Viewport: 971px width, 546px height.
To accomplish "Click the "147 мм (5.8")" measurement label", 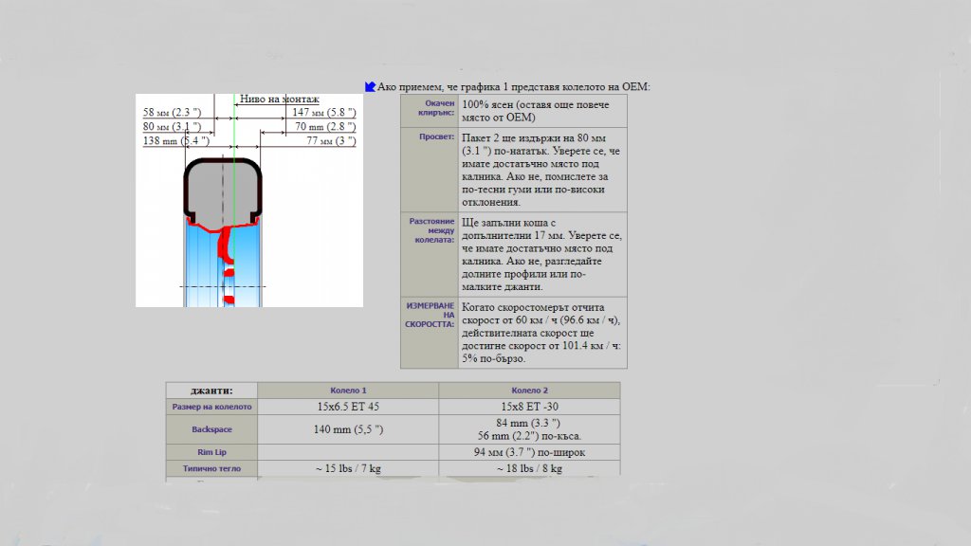I will (323, 113).
